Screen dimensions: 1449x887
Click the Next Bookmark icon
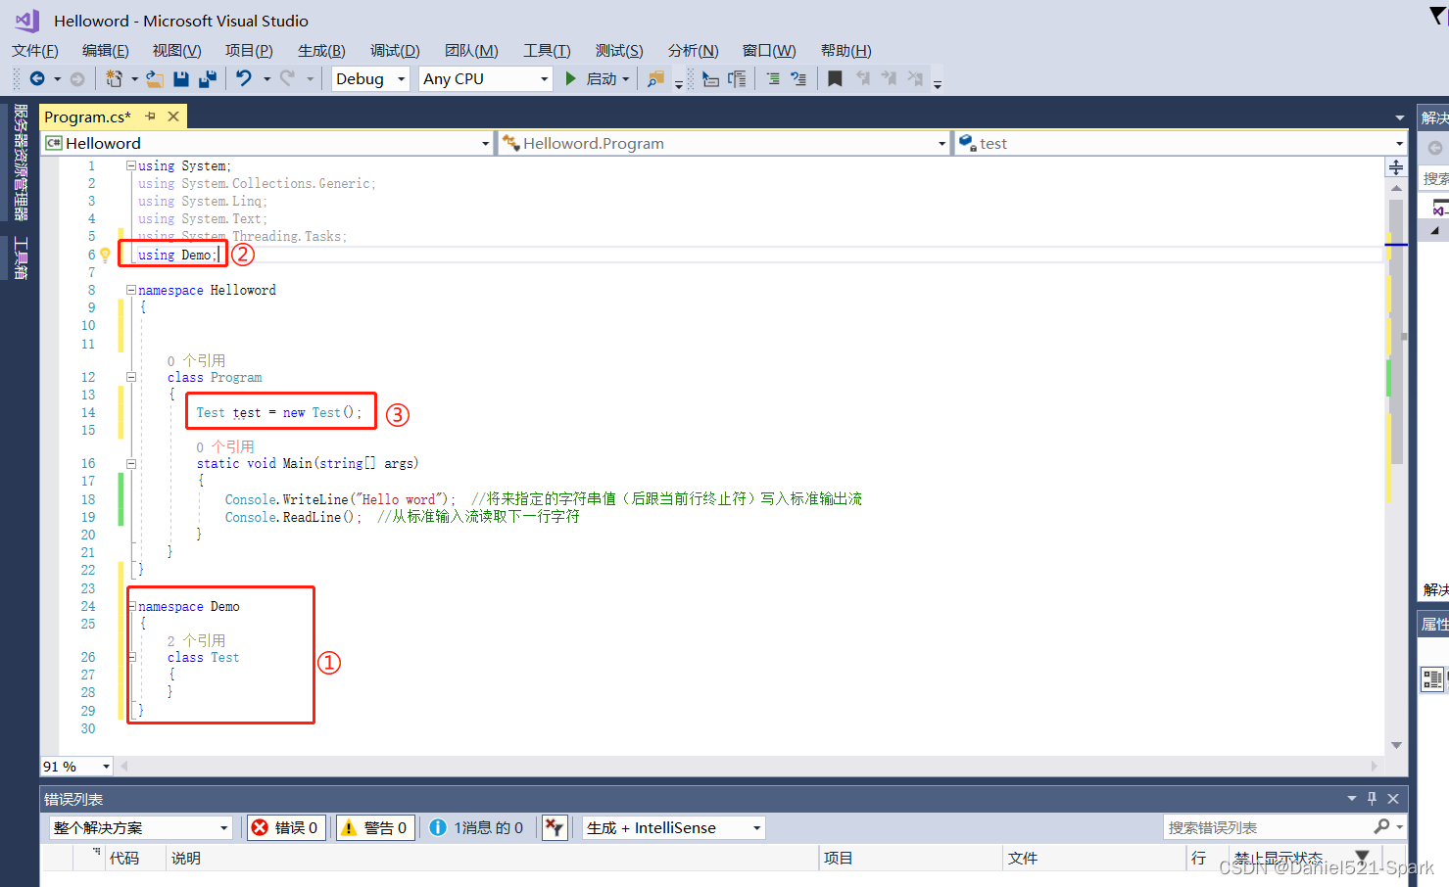tap(889, 78)
